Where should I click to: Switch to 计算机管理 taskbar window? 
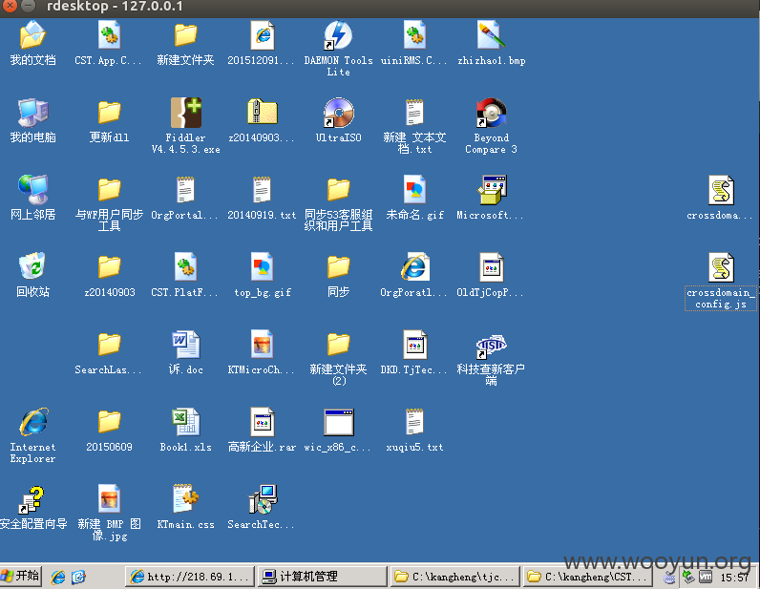click(322, 577)
